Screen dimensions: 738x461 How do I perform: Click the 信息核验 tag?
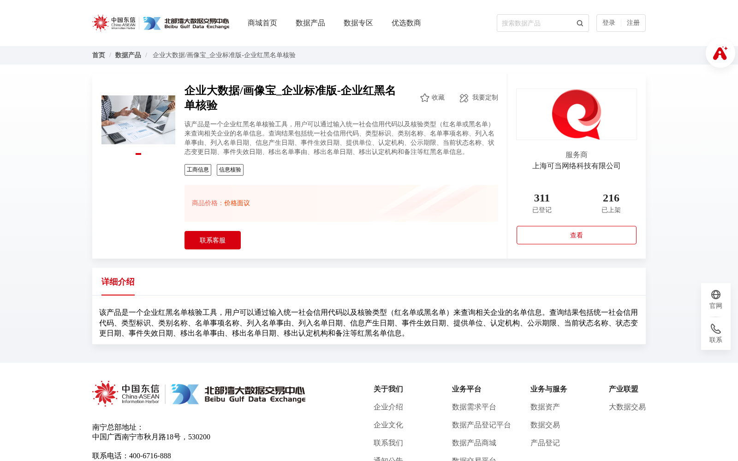[x=230, y=170]
